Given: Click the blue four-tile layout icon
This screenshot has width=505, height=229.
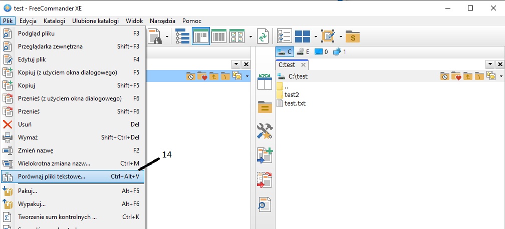Looking at the screenshot, I should 303,36.
